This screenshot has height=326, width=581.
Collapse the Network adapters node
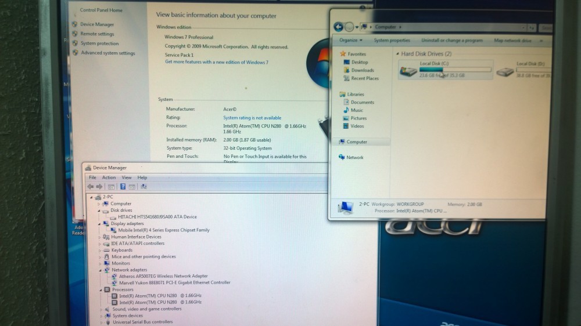(x=101, y=270)
